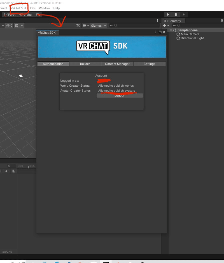Maximize the VRChat SDK window
The image size is (224, 263).
(160, 32)
